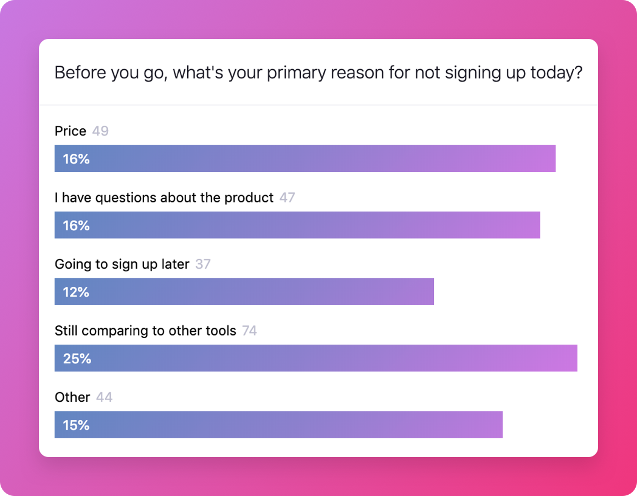The height and width of the screenshot is (496, 637).
Task: Click the Other response count 44
Action: (x=104, y=398)
